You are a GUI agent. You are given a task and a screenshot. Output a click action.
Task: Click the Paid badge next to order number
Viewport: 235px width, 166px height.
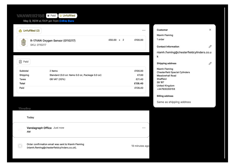coord(52,16)
